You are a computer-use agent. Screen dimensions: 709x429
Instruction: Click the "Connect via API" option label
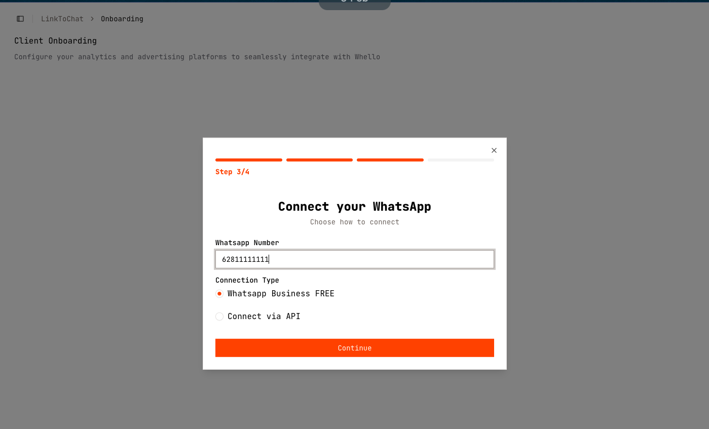264,317
